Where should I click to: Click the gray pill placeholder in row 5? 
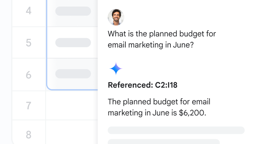coord(73,43)
